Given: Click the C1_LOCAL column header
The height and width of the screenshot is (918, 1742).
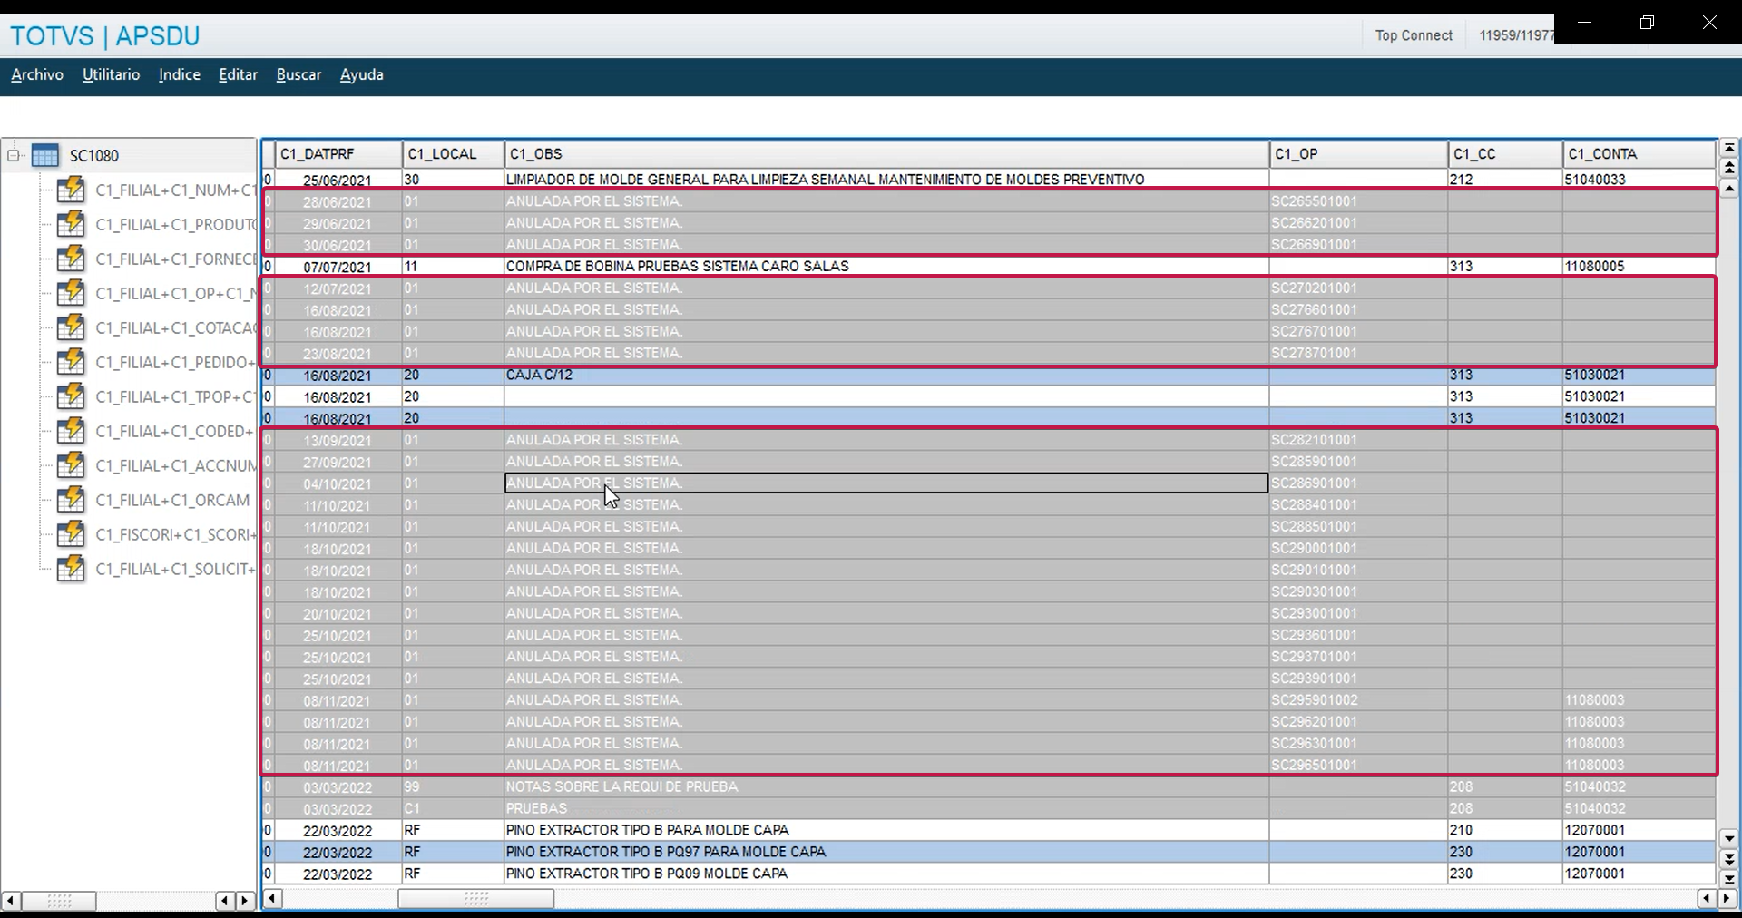Looking at the screenshot, I should [x=454, y=154].
